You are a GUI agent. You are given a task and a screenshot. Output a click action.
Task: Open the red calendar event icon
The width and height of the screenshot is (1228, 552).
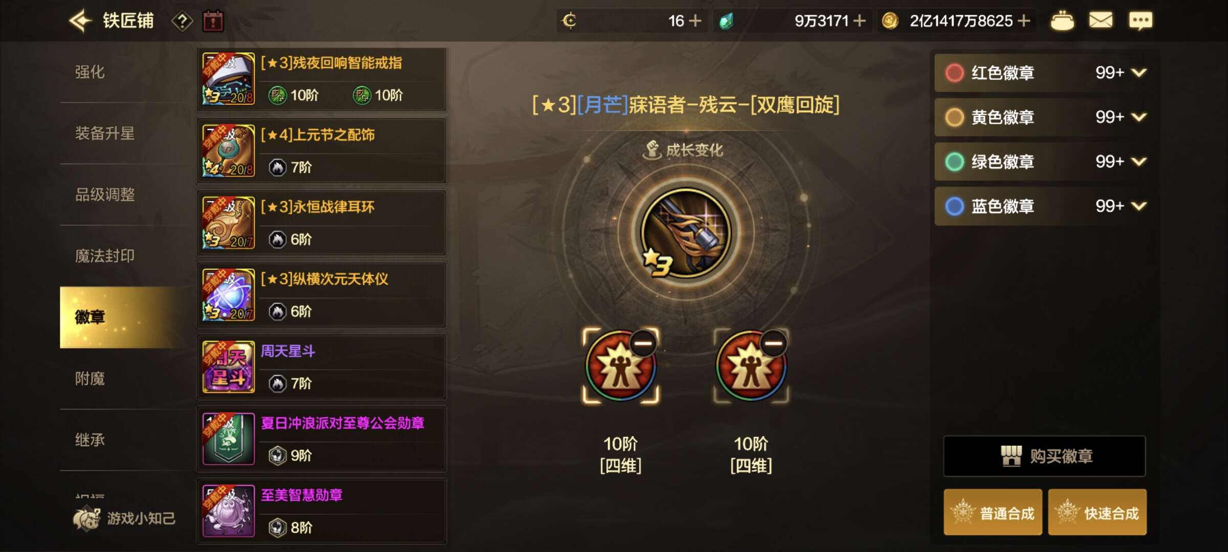(x=213, y=21)
